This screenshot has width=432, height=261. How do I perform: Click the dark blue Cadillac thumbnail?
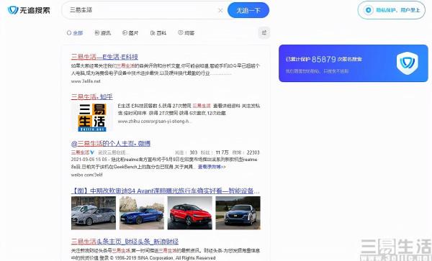click(x=238, y=213)
